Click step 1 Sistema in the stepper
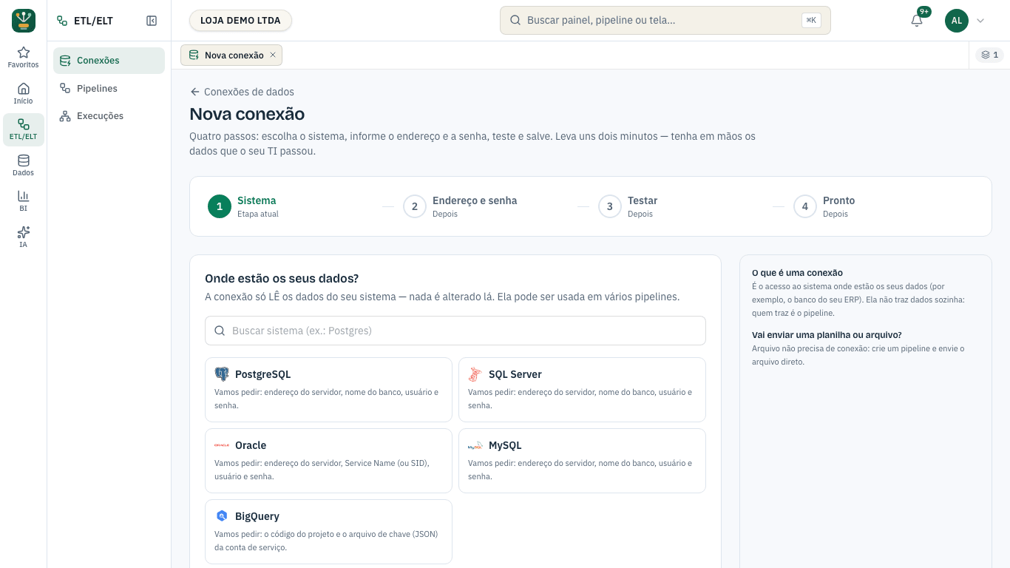The height and width of the screenshot is (568, 1010). click(x=243, y=206)
